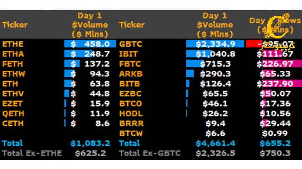Select the left Day 1 $Volume header
This screenshot has width=302, height=169.
click(x=90, y=25)
